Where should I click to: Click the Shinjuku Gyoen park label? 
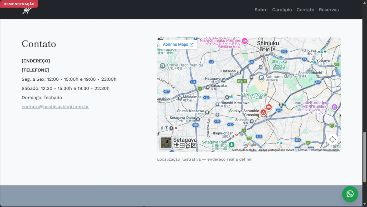pos(279,65)
